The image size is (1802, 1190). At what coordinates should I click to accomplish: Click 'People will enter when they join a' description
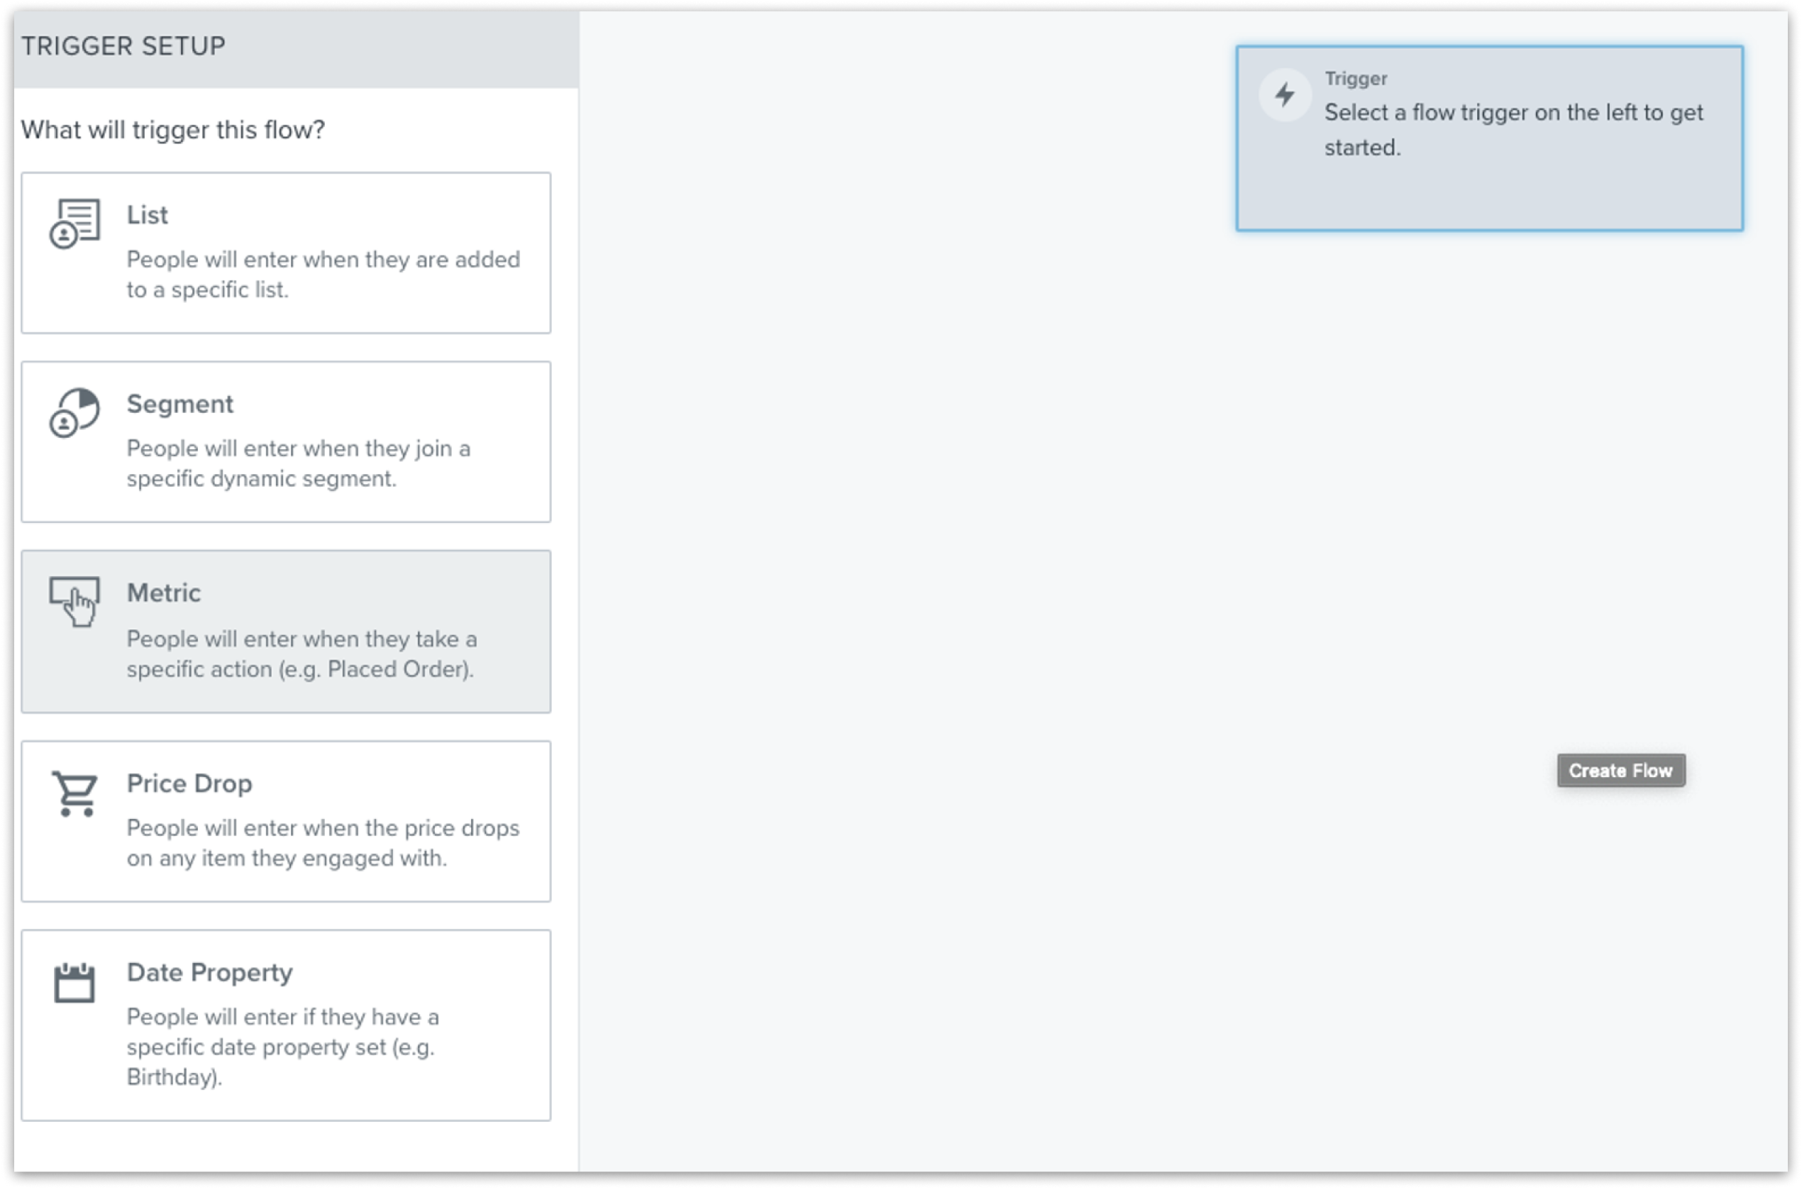point(298,448)
